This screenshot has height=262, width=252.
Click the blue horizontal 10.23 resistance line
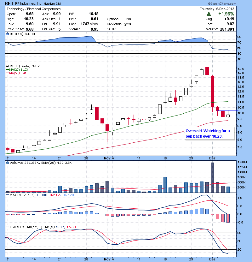pos(228,110)
